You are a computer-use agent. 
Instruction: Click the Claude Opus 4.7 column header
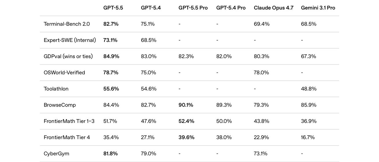tap(274, 8)
